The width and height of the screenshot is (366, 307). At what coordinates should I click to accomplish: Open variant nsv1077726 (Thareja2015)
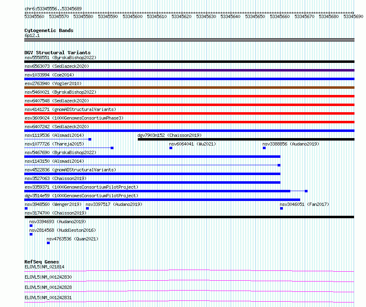click(x=54, y=144)
